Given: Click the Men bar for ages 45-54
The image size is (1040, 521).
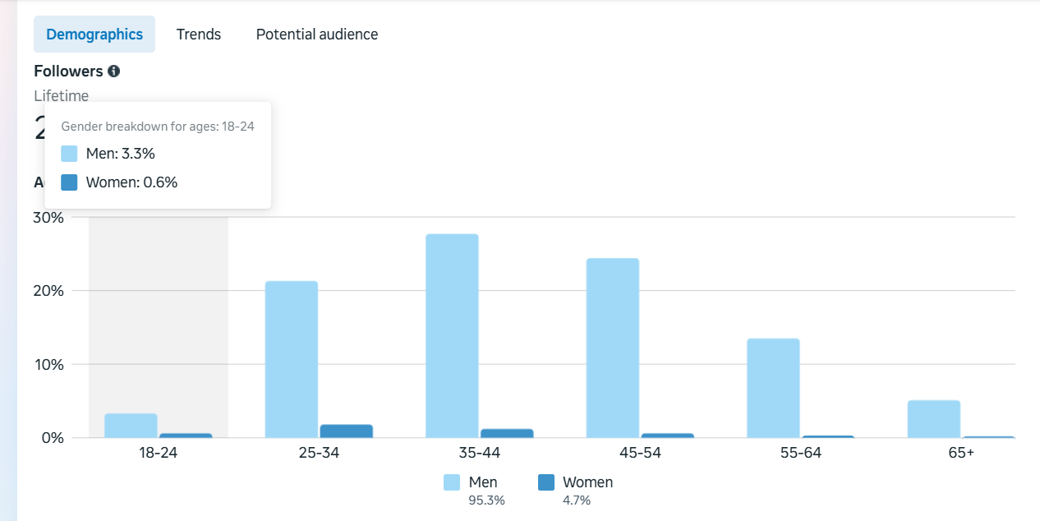Looking at the screenshot, I should (613, 348).
